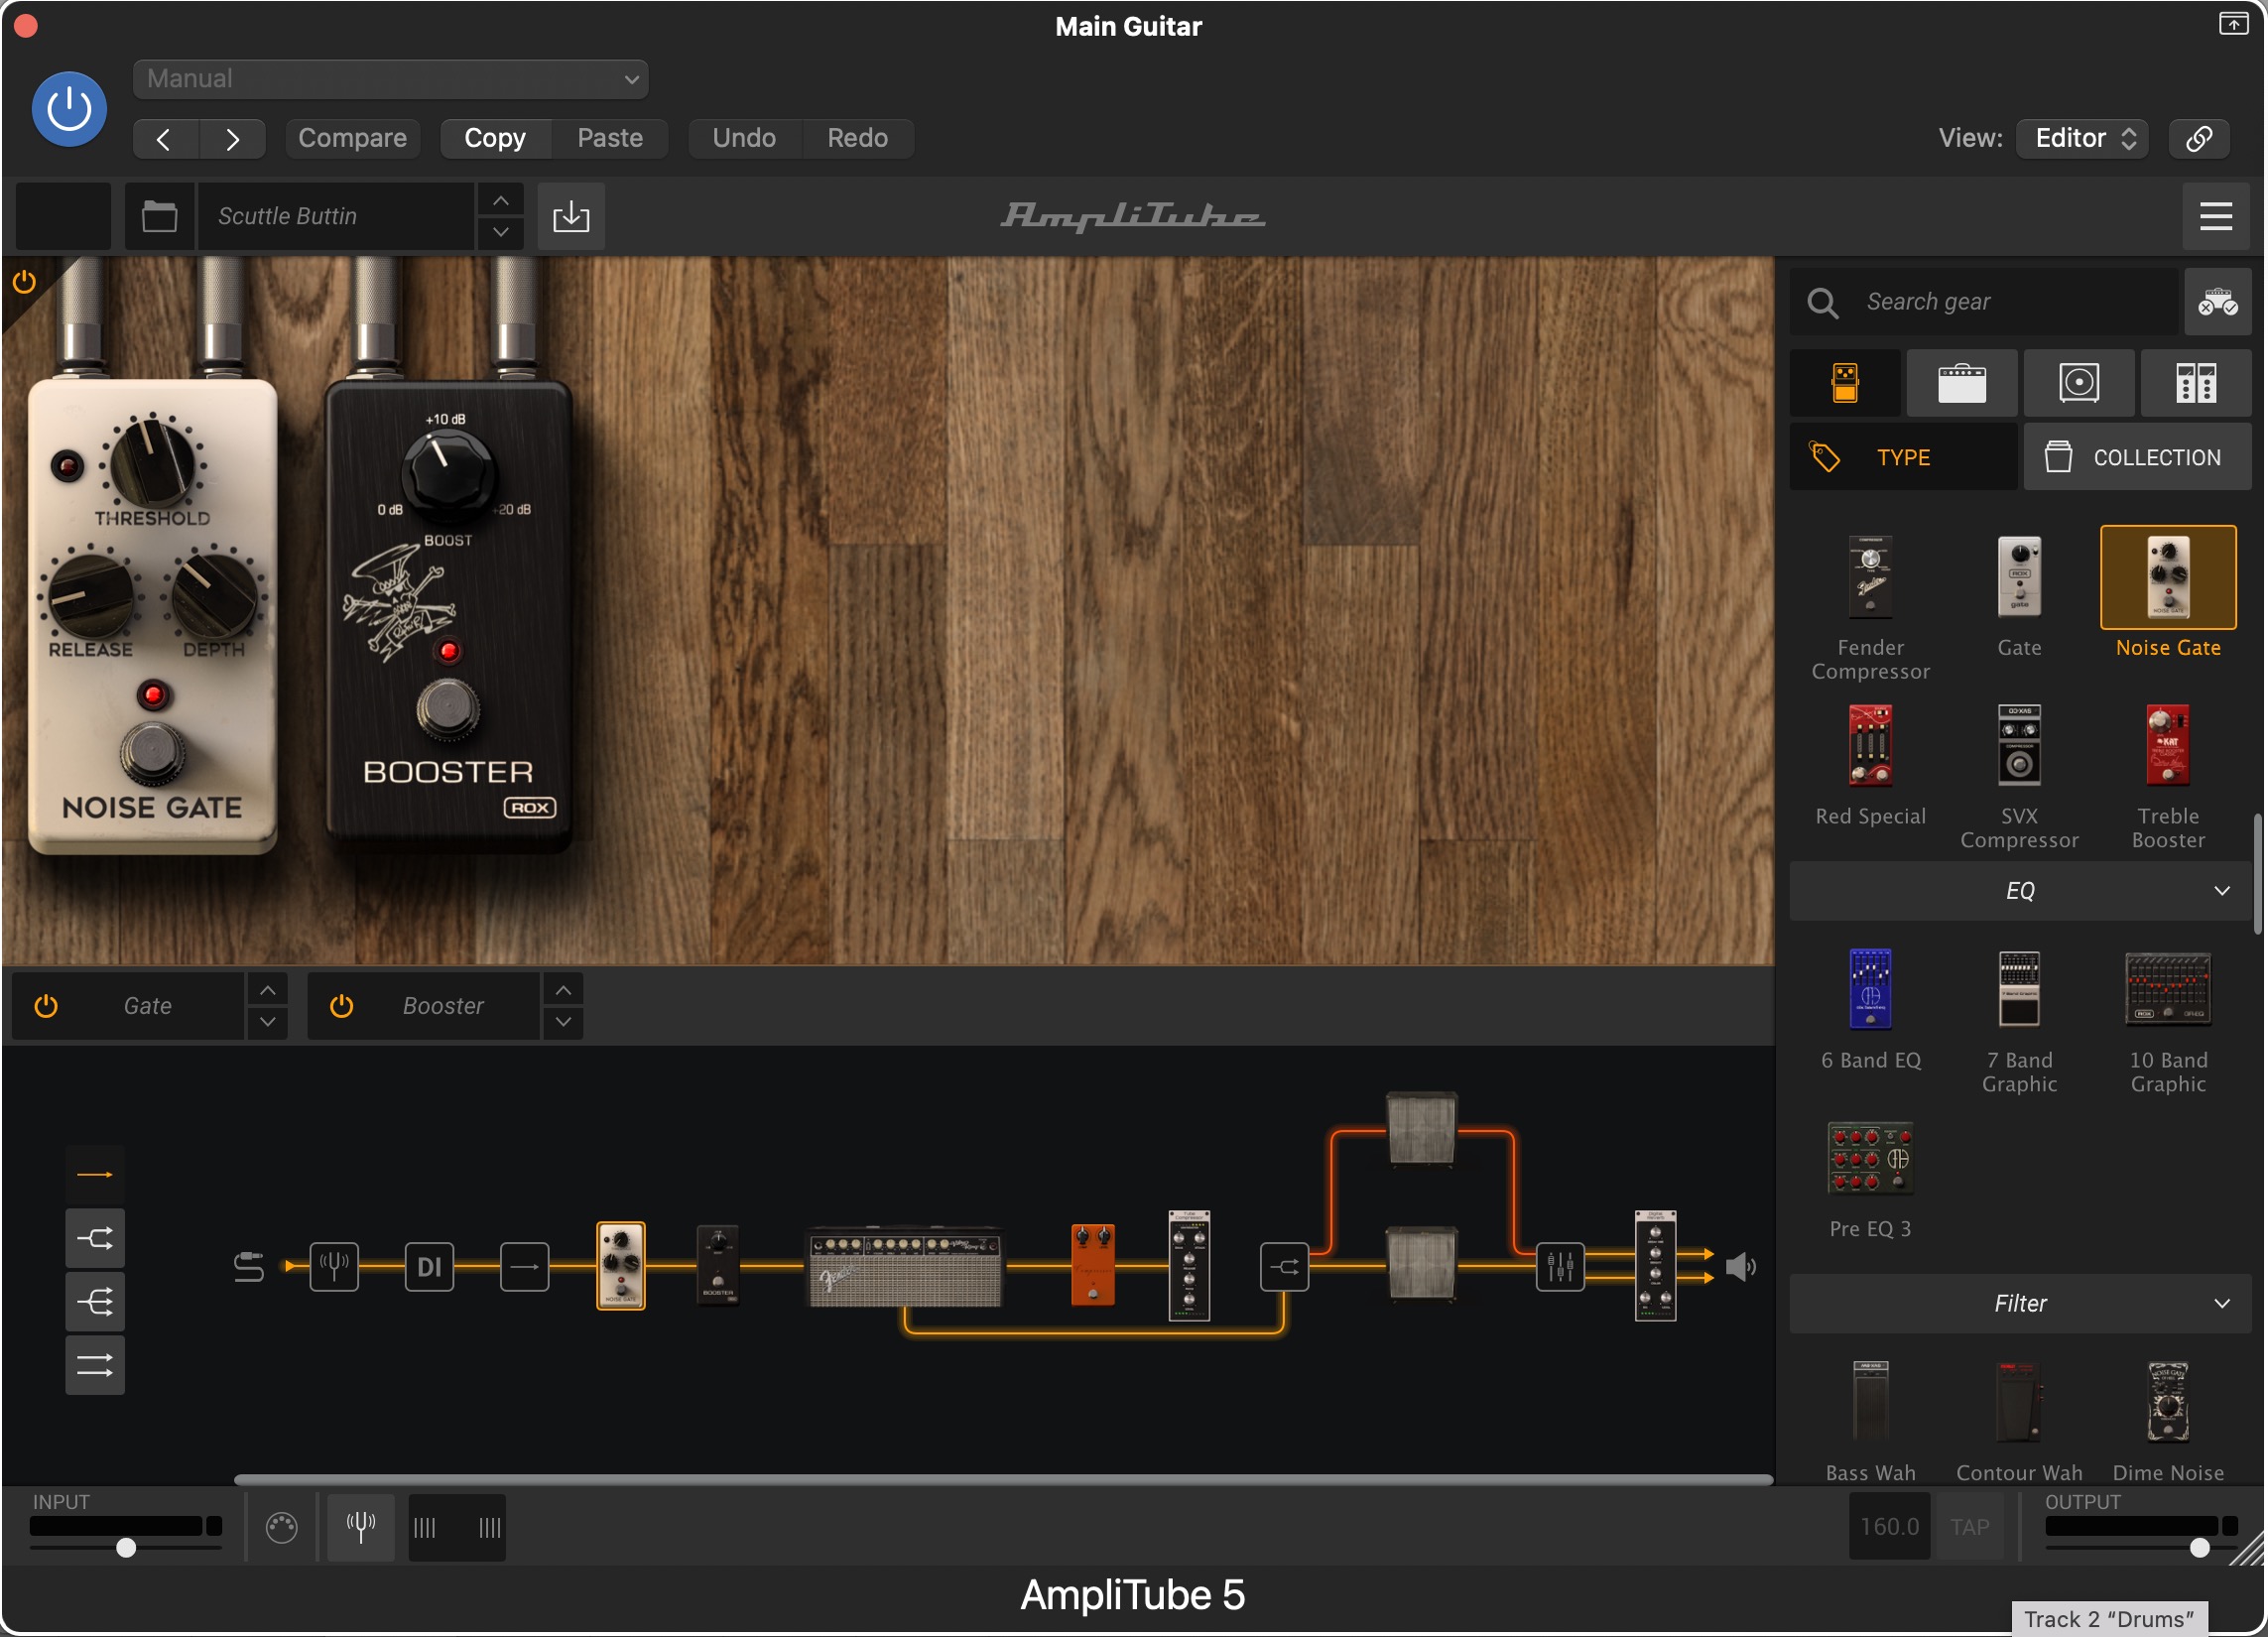Click the Compare button
Image resolution: width=2268 pixels, height=1637 pixels.
click(352, 138)
